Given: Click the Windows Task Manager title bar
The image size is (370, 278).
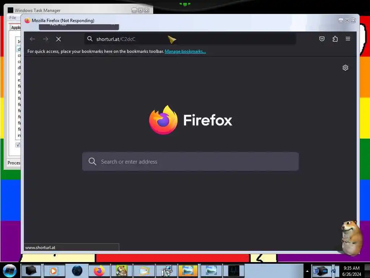Looking at the screenshot, I should pyautogui.click(x=71, y=10).
